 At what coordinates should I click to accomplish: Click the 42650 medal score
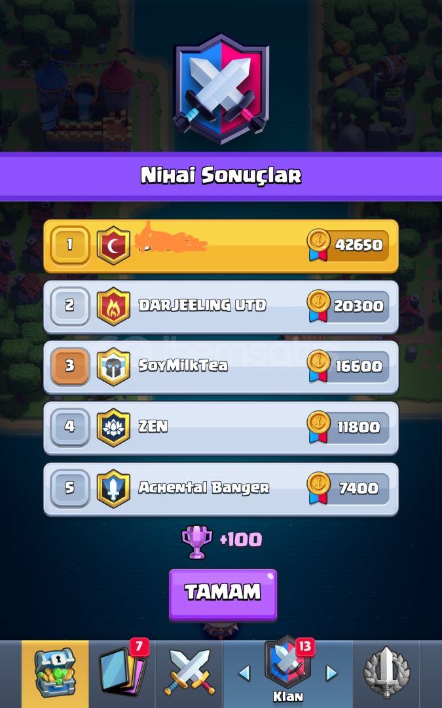tap(348, 245)
